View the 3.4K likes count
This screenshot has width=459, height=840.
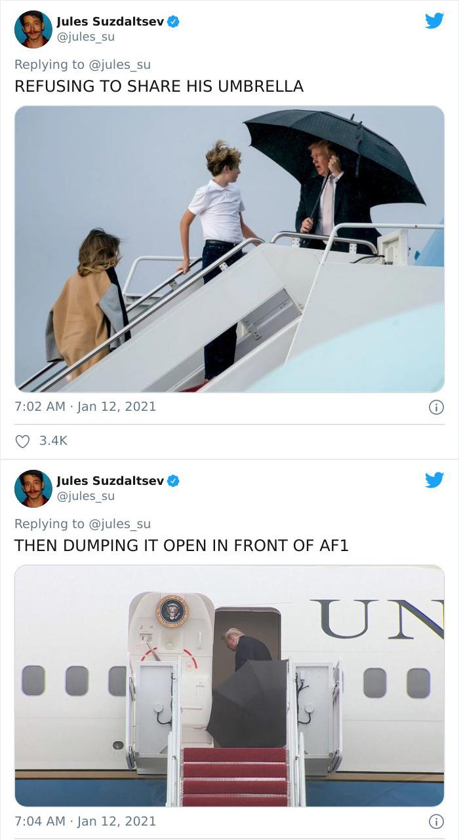(x=53, y=441)
